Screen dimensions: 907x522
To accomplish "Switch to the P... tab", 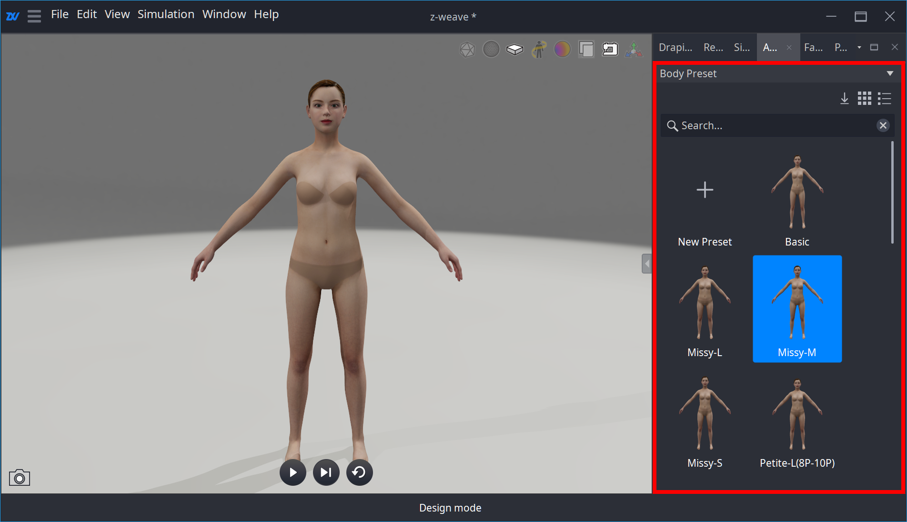I will click(x=841, y=47).
